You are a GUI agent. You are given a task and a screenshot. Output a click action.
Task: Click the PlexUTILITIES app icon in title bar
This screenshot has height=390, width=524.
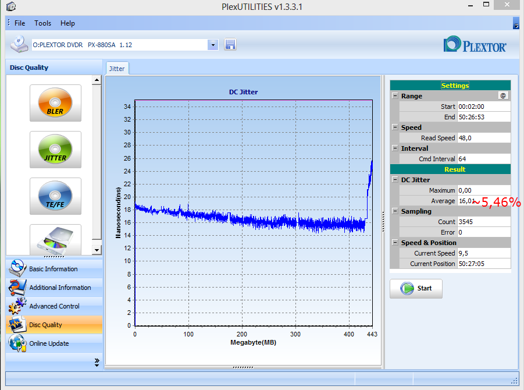[11, 6]
